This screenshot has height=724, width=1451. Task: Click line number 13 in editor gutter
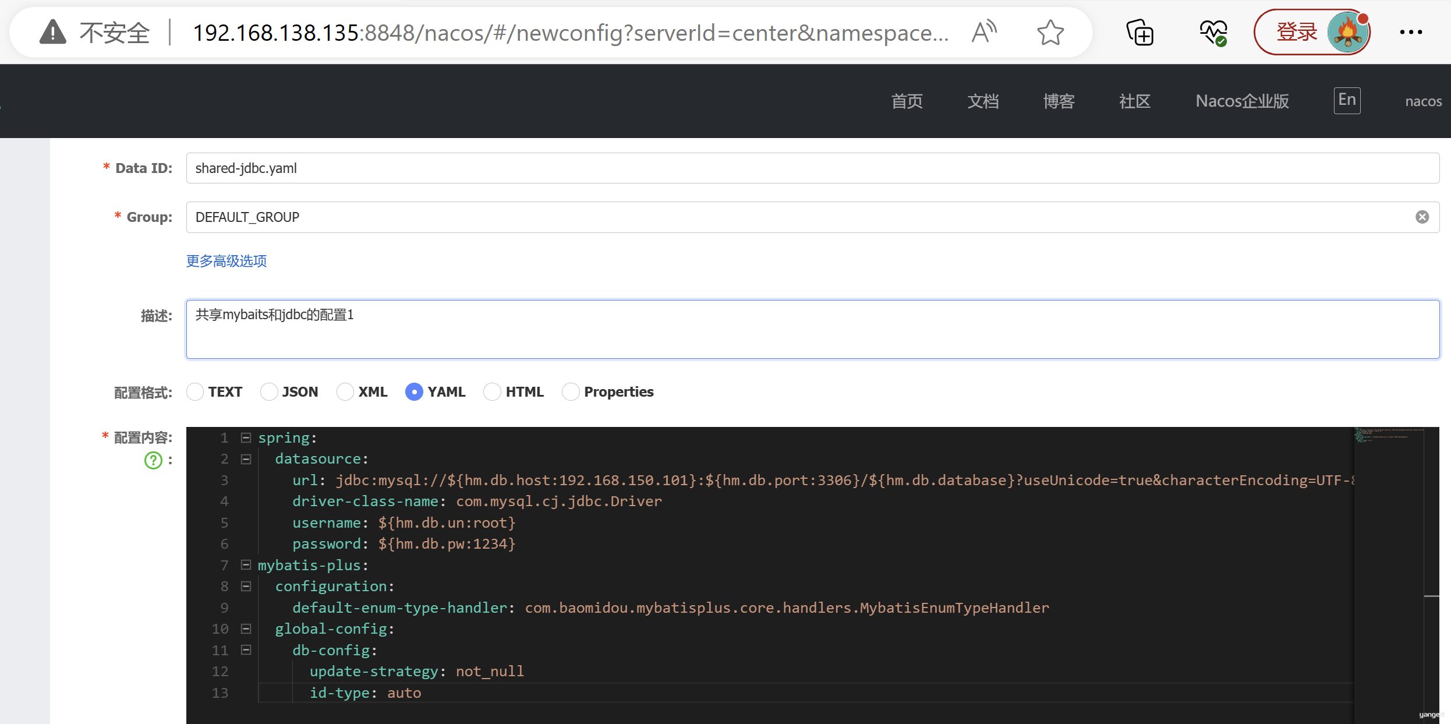coord(220,693)
